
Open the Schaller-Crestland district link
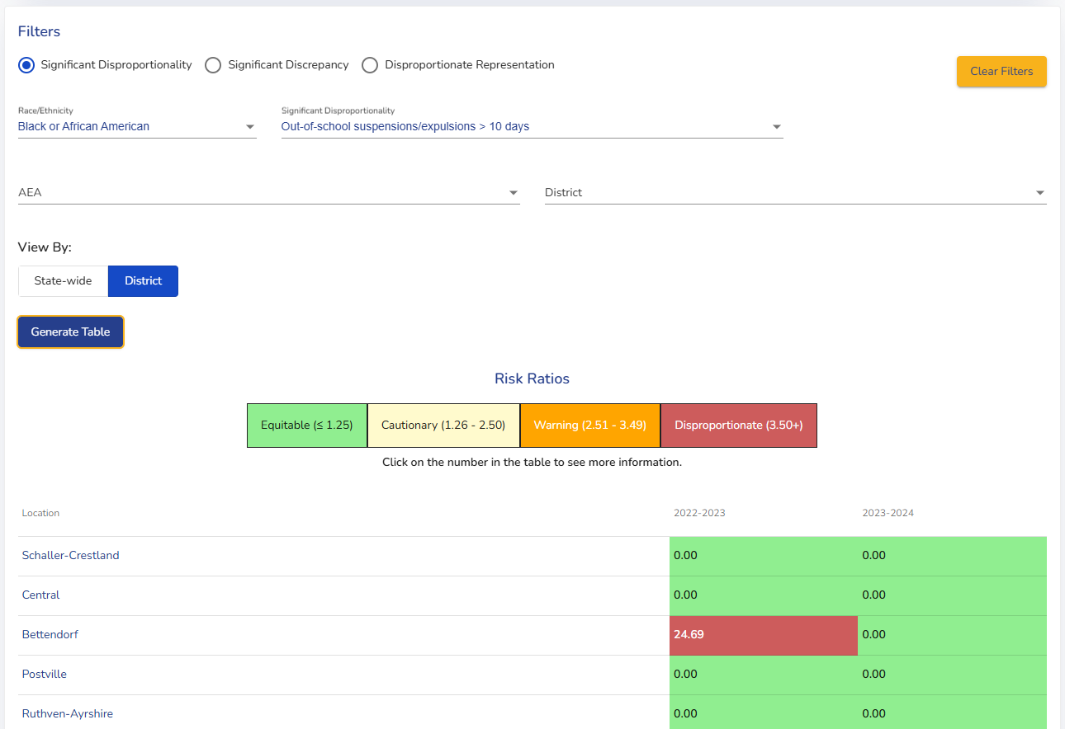[70, 556]
